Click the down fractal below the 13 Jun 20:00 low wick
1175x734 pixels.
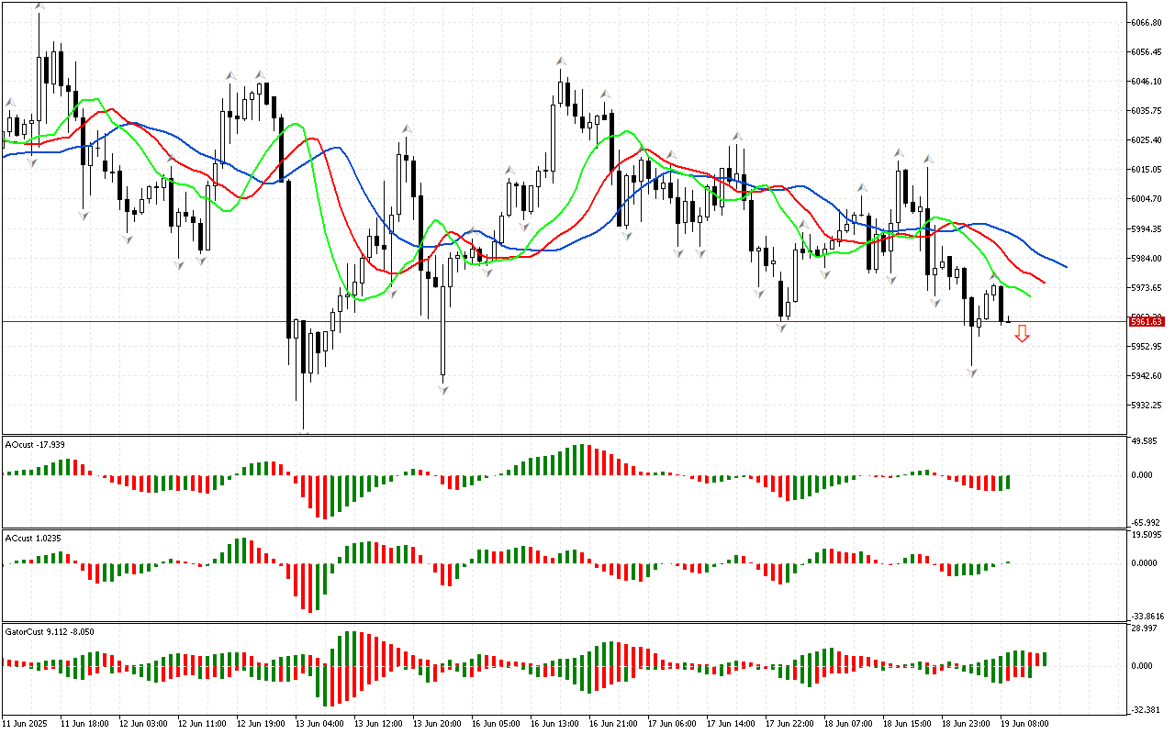click(443, 389)
